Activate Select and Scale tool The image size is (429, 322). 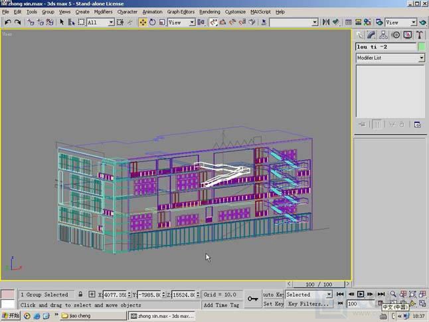162,22
